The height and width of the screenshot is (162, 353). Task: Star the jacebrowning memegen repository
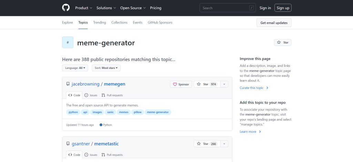pos(207,84)
